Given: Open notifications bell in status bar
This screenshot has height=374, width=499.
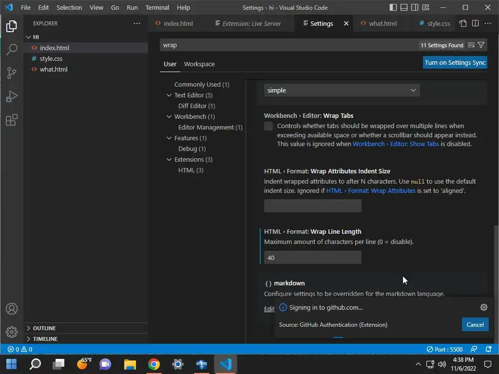Looking at the screenshot, I should [x=488, y=349].
